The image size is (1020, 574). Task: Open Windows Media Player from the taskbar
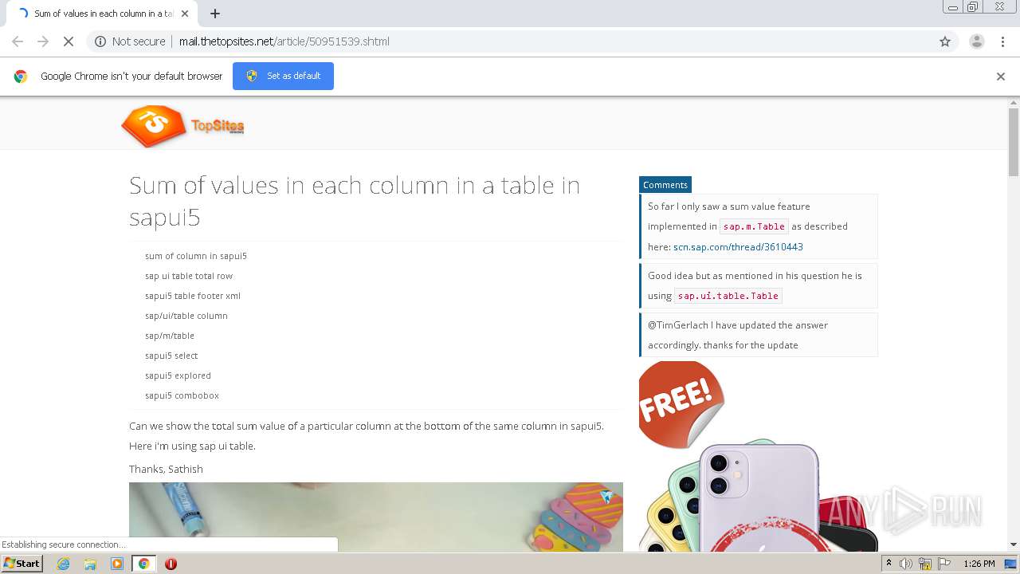[117, 564]
